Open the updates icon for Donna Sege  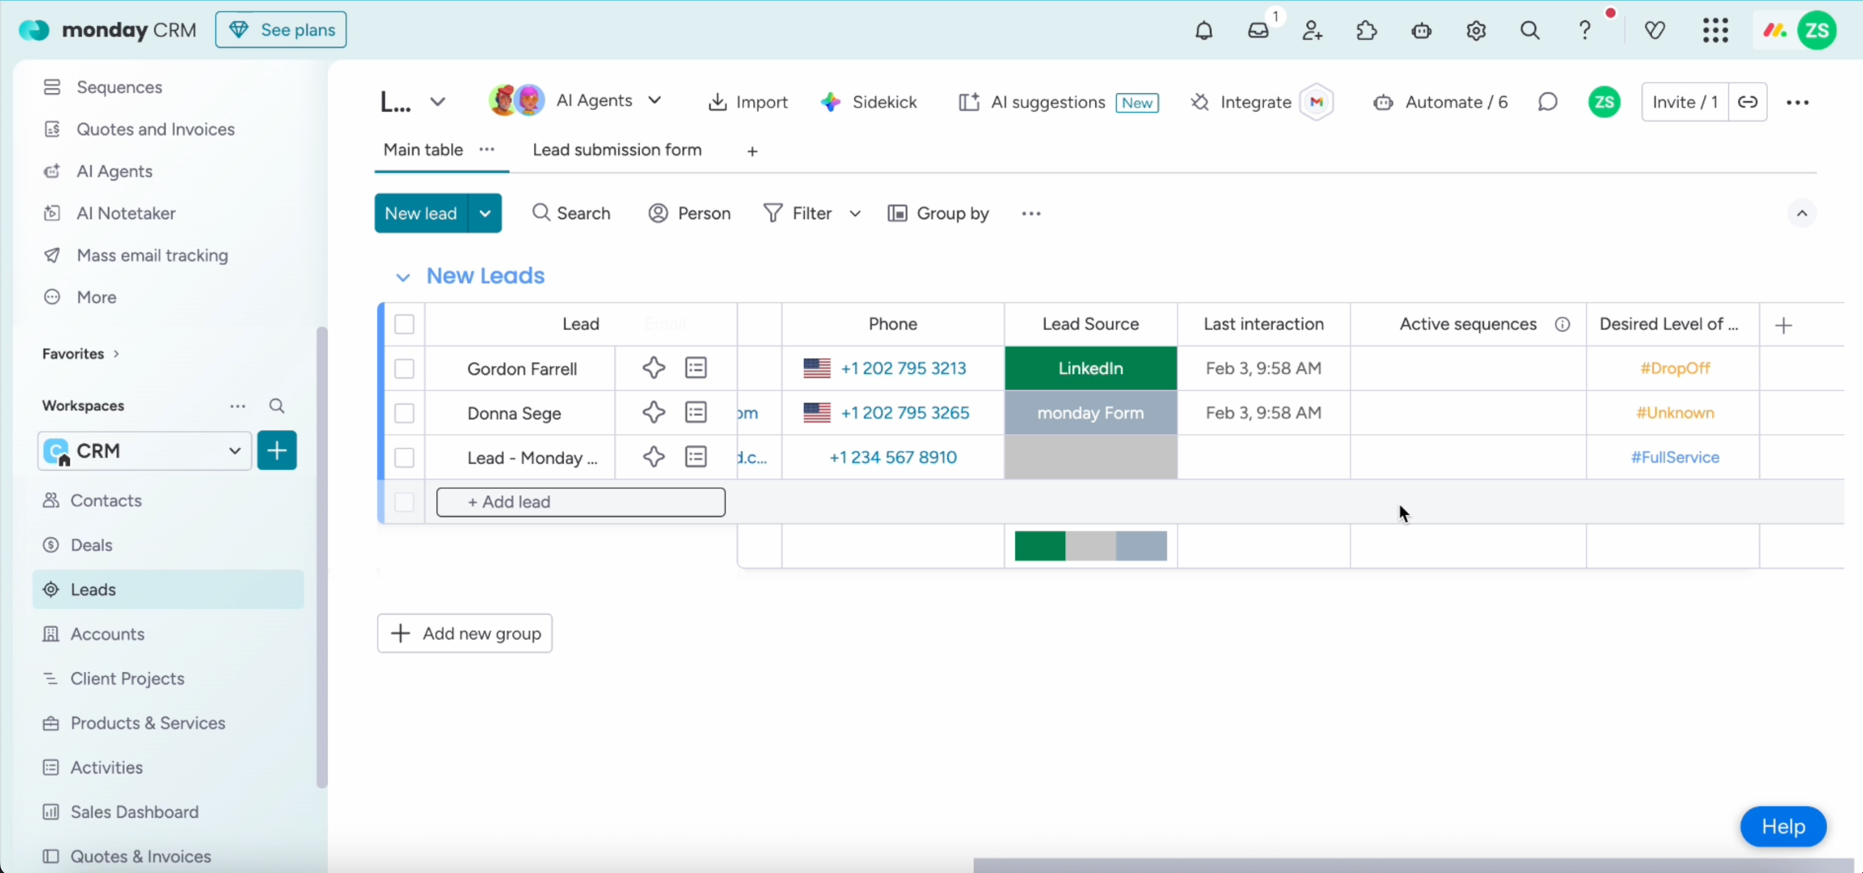click(x=696, y=412)
